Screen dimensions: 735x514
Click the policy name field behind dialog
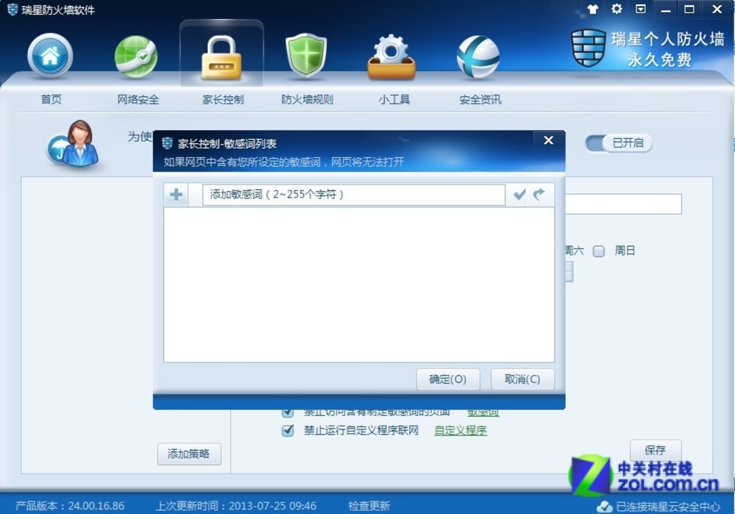623,204
